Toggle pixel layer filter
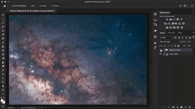 point(175,38)
